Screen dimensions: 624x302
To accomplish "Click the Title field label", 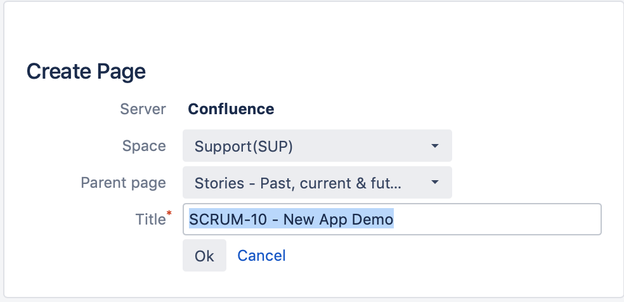I will [150, 220].
